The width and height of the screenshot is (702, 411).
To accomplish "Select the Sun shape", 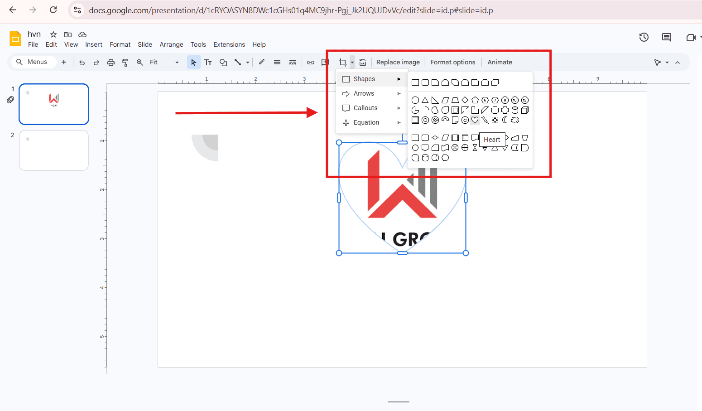I will point(495,120).
